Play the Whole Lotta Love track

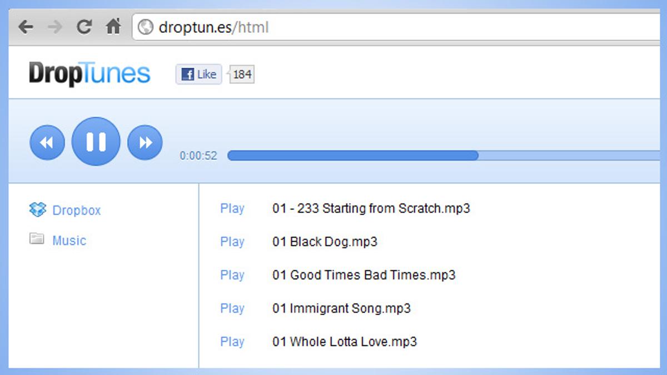point(232,342)
